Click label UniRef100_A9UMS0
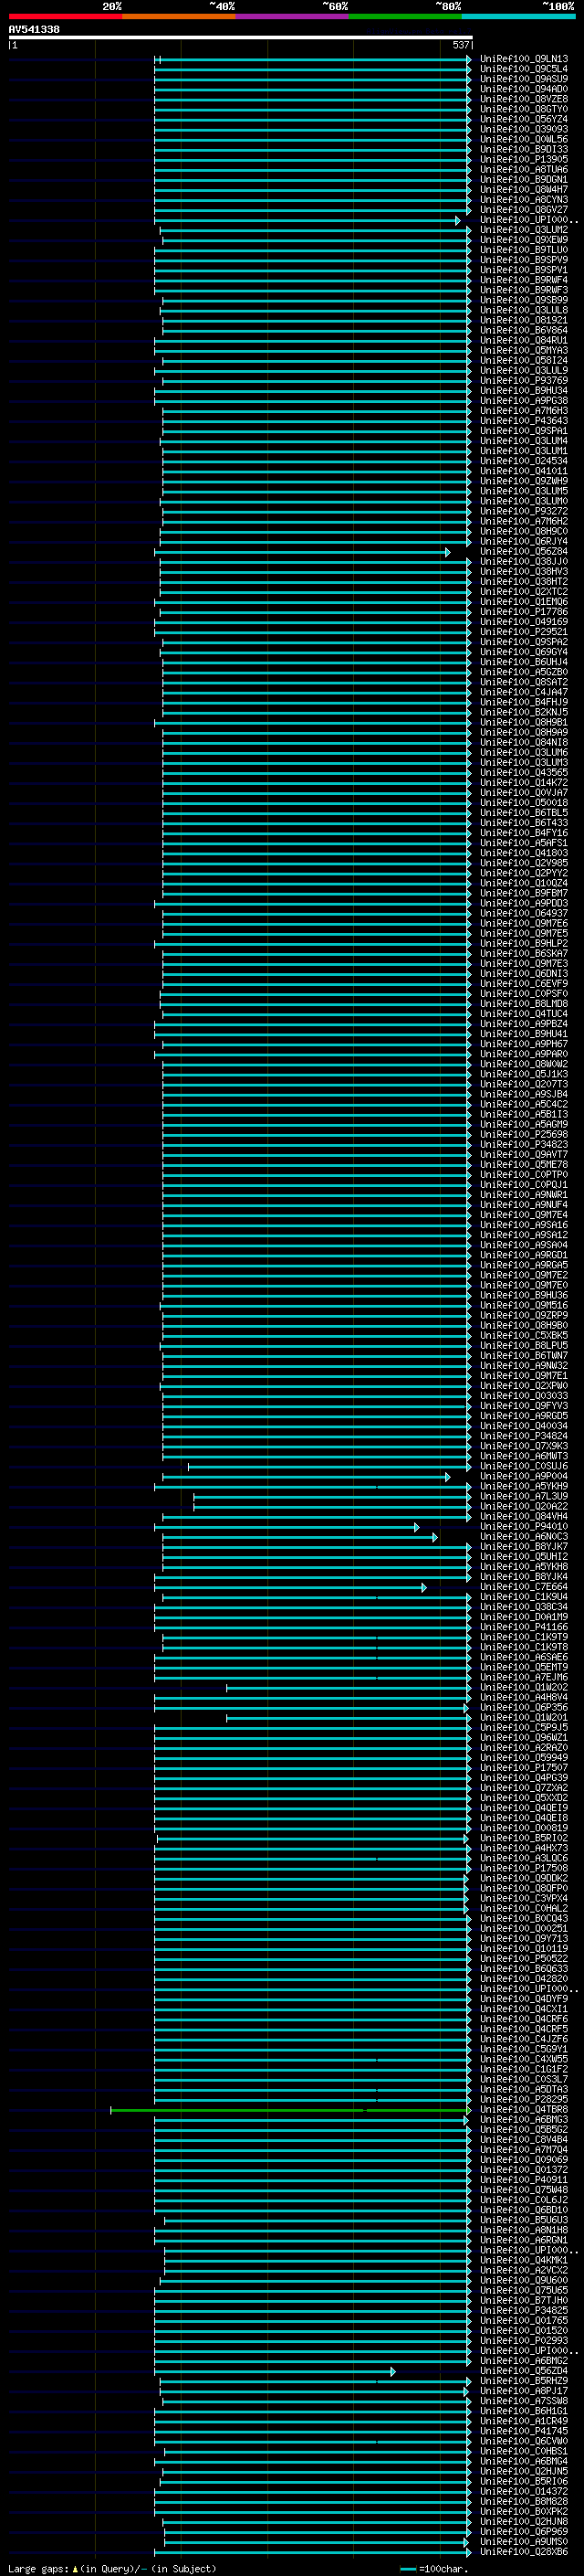Image resolution: width=584 pixels, height=2576 pixels. pyautogui.click(x=524, y=2542)
